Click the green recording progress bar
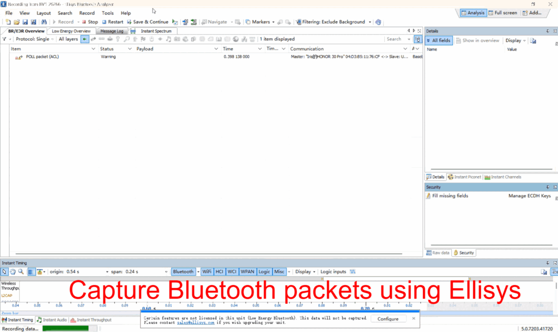558x332 pixels. pyautogui.click(x=65, y=328)
